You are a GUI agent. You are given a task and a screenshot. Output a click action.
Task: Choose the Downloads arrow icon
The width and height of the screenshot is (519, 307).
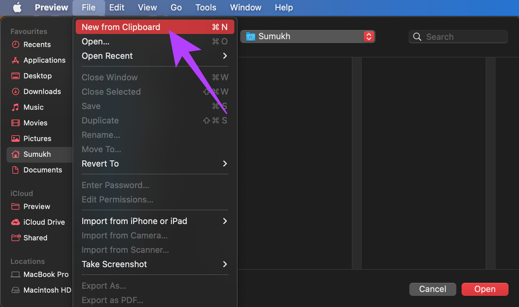tap(15, 91)
